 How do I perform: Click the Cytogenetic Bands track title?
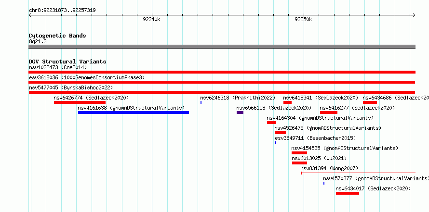point(57,36)
